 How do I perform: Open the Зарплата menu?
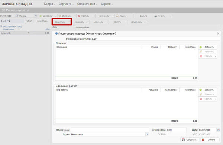point(66,4)
